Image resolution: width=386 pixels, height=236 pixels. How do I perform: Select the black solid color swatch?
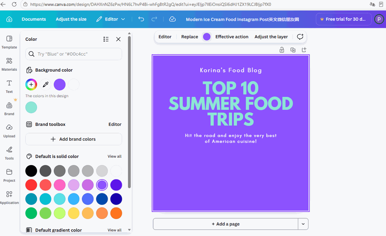point(31,171)
